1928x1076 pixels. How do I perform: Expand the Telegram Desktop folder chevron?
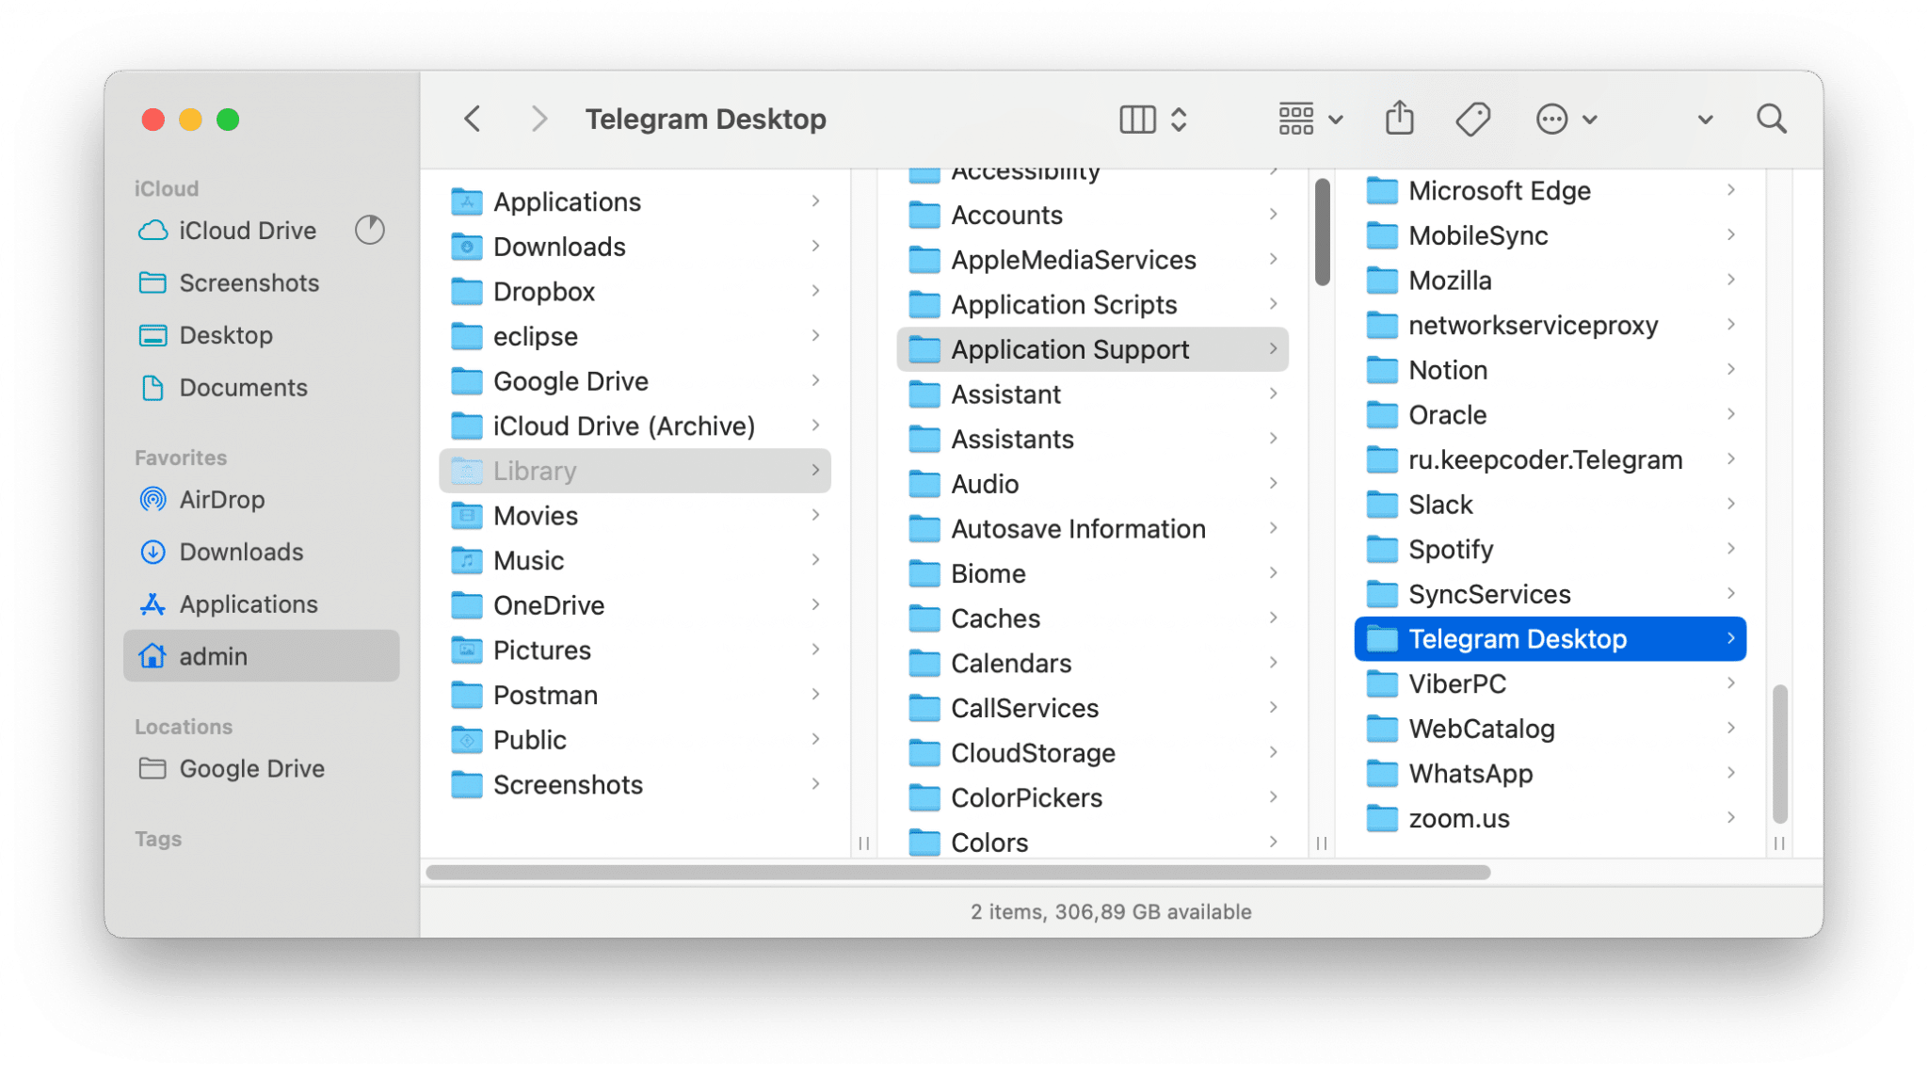pyautogui.click(x=1730, y=638)
